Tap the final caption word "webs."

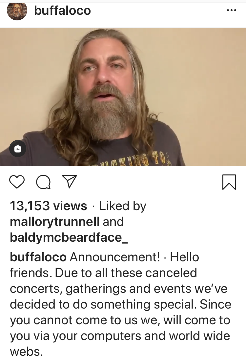pos(27,352)
